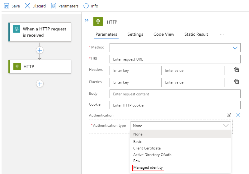
Task: Add step below the HTTP action
Action: coord(40,84)
